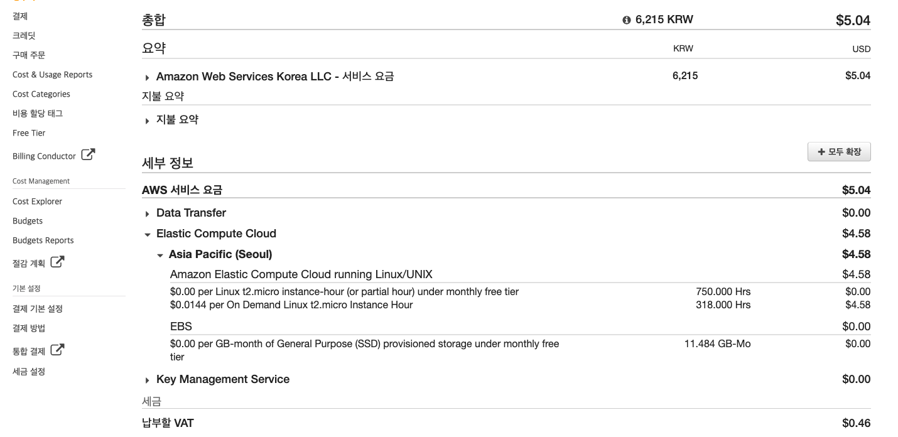Click the EBS subheading
This screenshot has width=898, height=437.
click(x=181, y=326)
